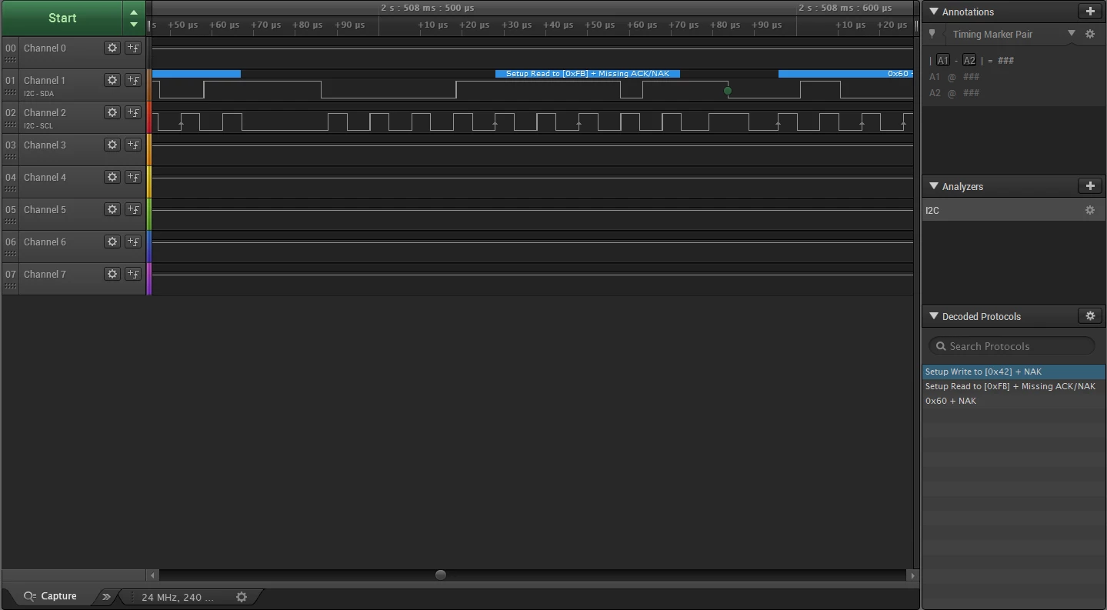Viewport: 1107px width, 610px height.
Task: Click the down arrow beside Start
Action: (x=134, y=25)
